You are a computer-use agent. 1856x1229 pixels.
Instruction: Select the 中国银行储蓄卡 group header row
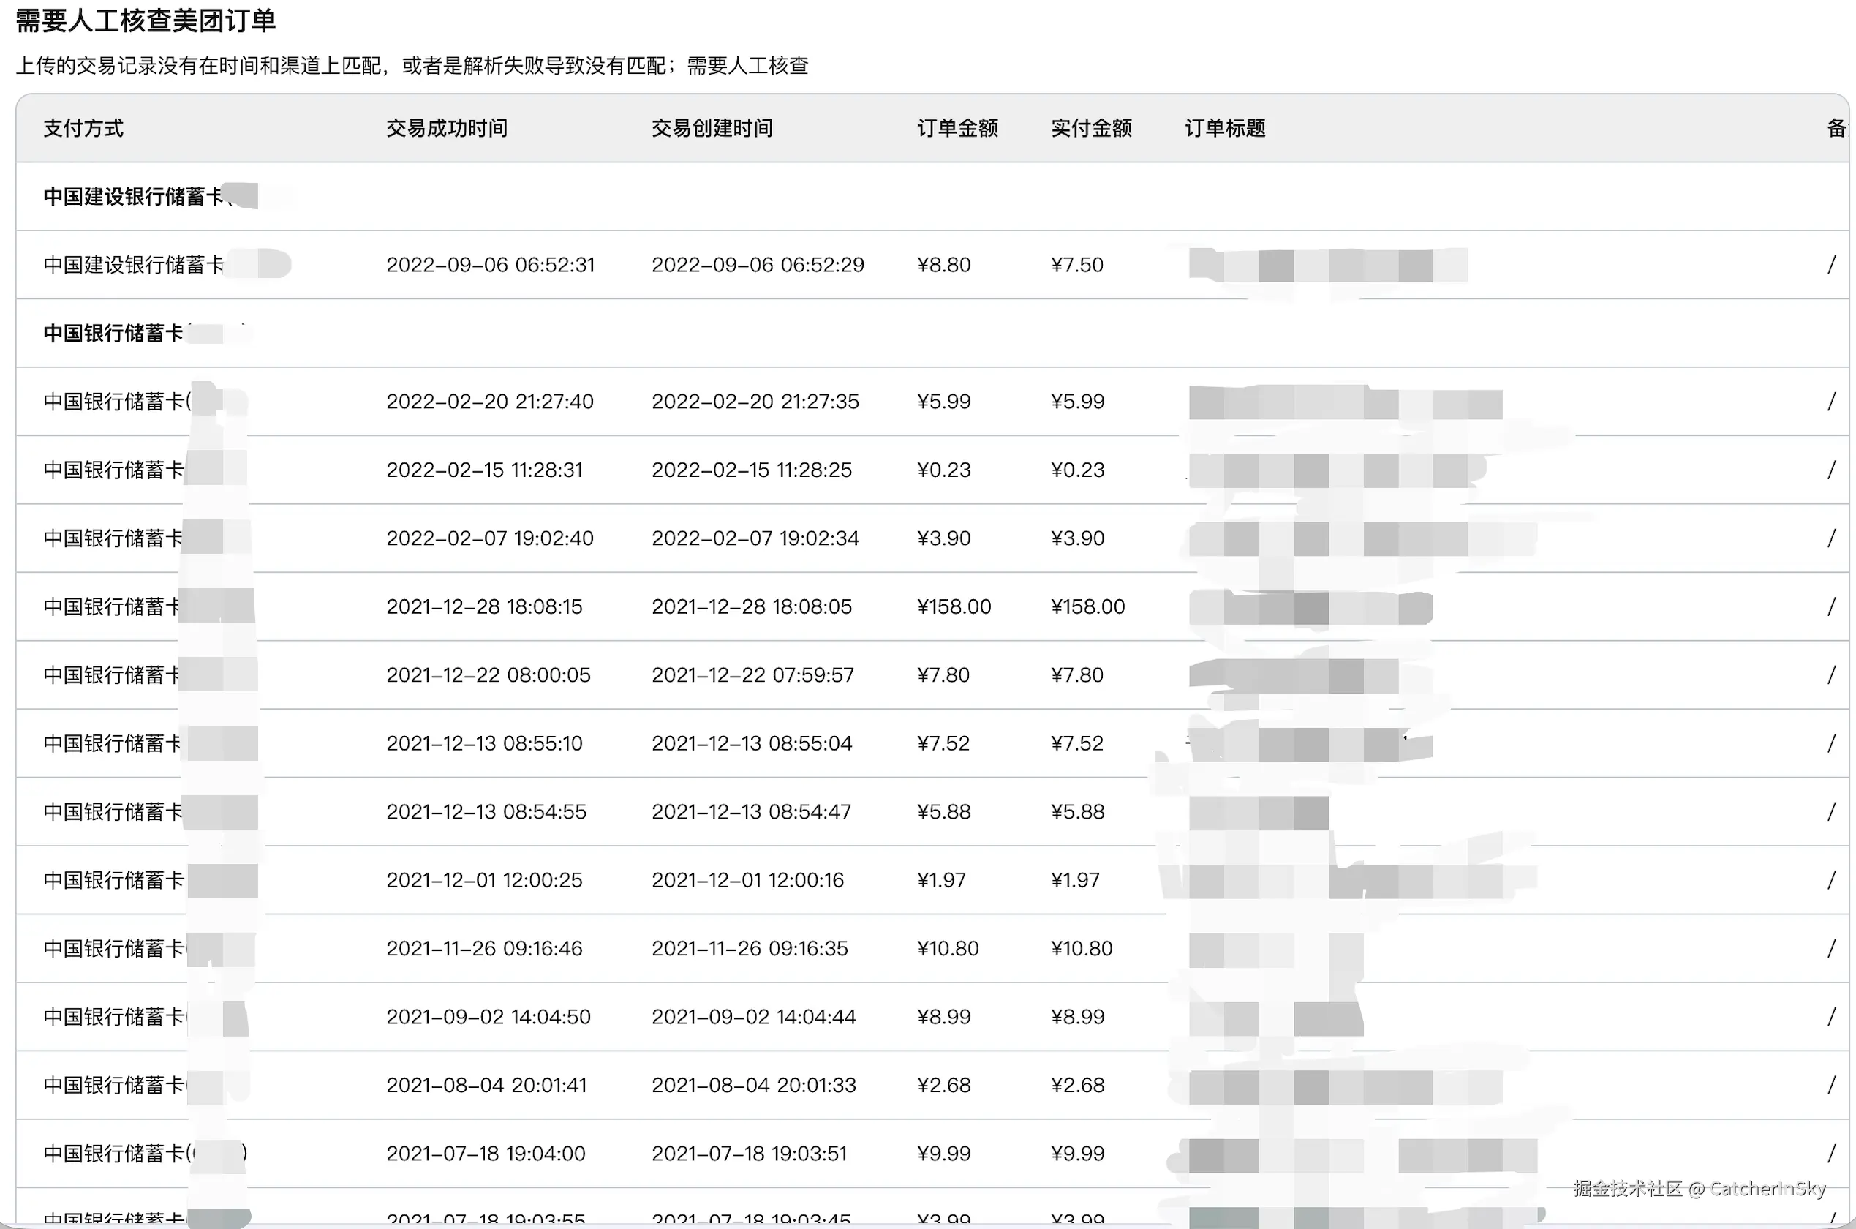114,333
